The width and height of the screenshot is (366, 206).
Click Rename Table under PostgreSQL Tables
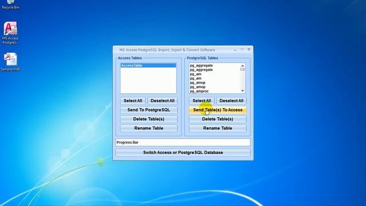(217, 128)
